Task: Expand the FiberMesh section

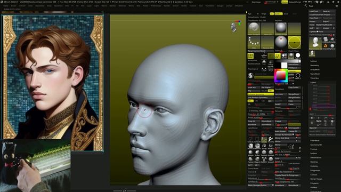Action: tap(315, 141)
